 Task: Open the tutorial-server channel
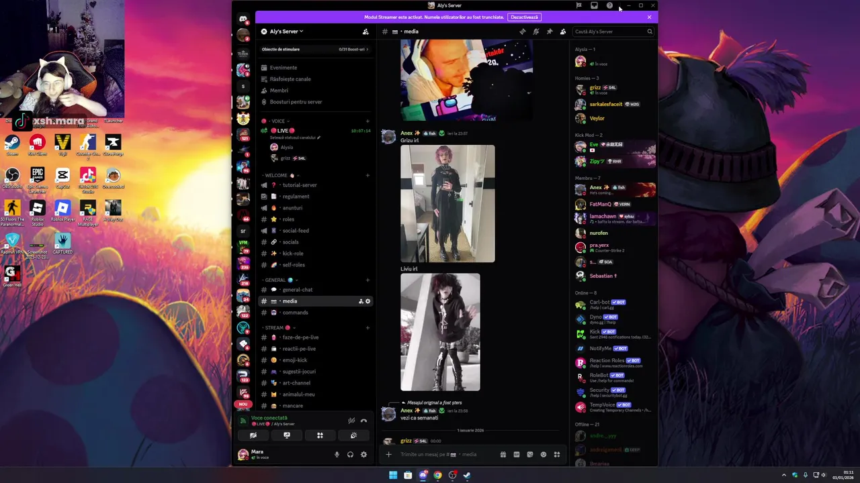pos(315,185)
